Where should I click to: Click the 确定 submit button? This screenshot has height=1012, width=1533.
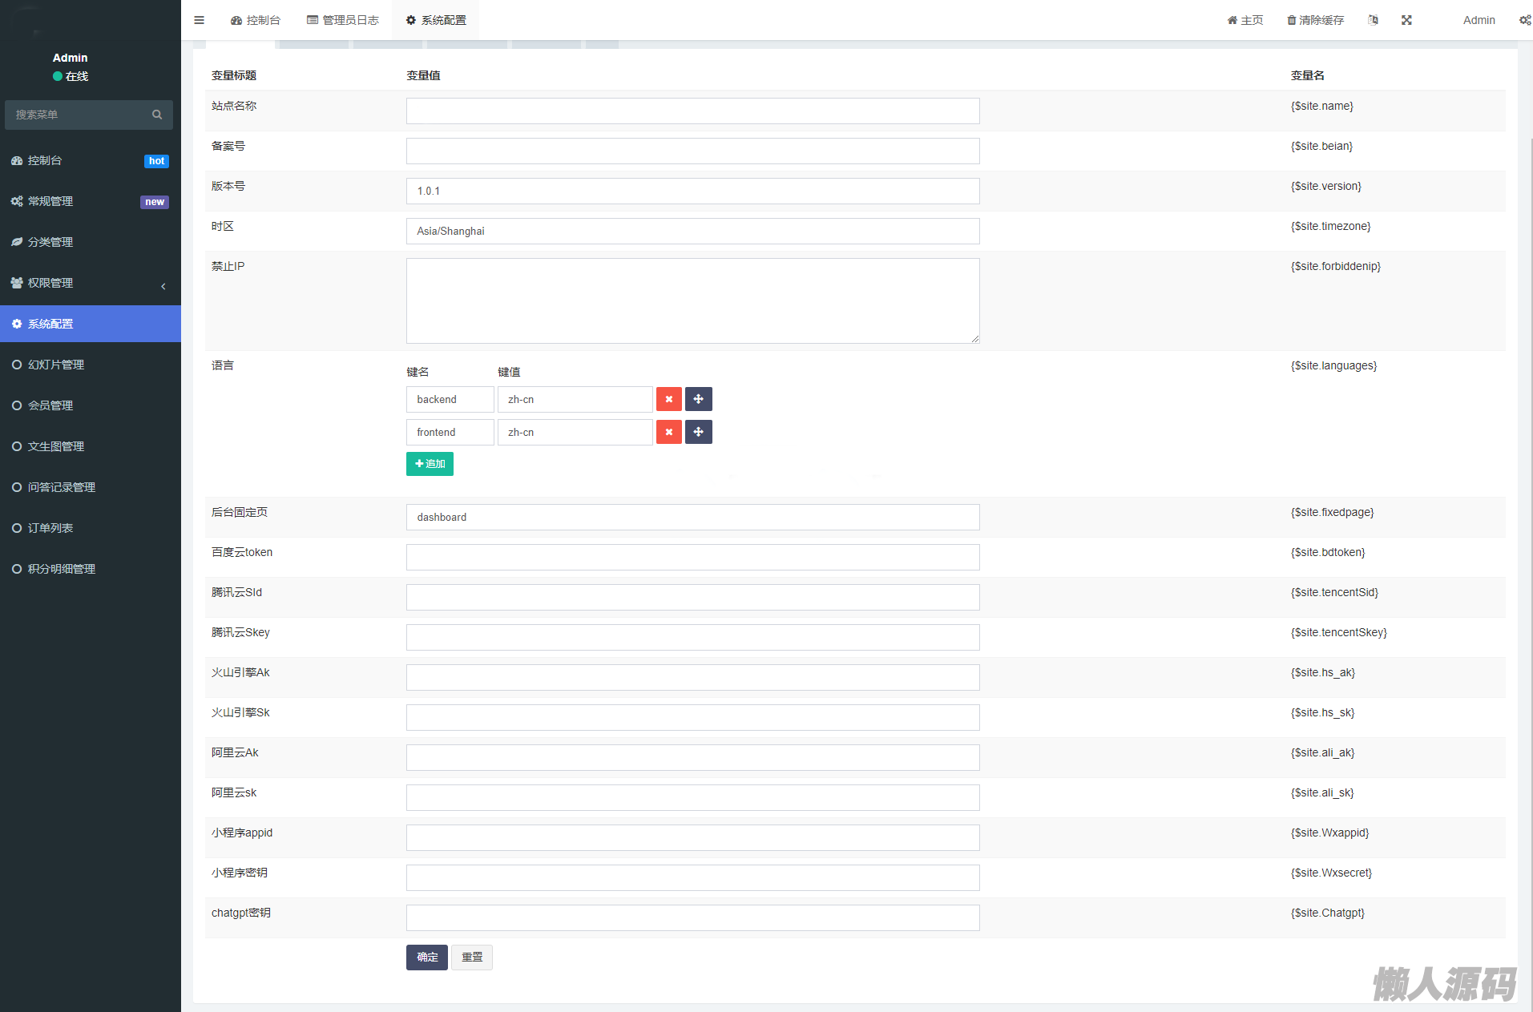(x=427, y=958)
